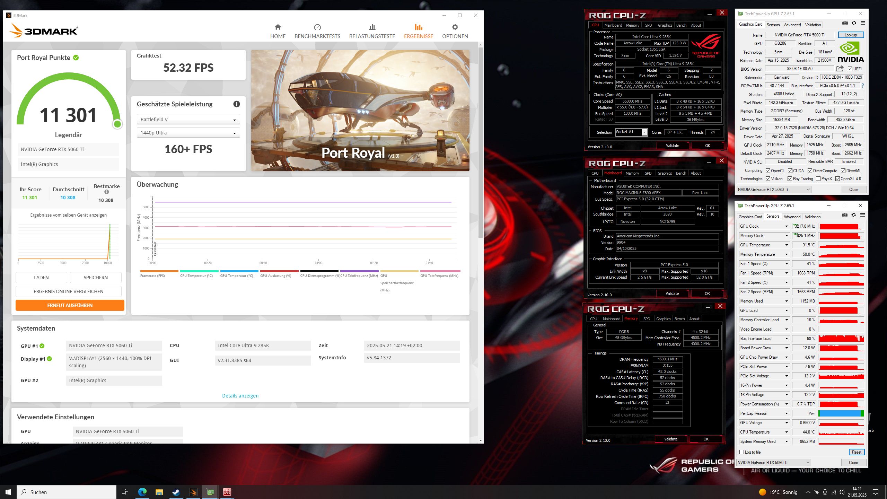Open Socket #1 selection dropdown in CPU-Z

coord(631,132)
